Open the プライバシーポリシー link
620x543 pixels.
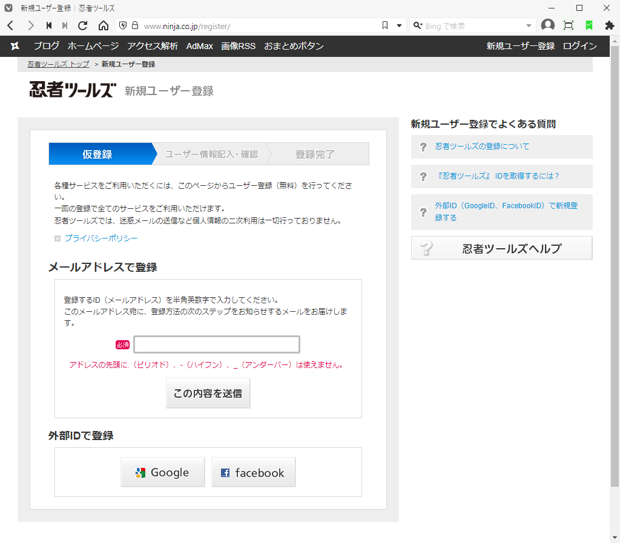[101, 238]
